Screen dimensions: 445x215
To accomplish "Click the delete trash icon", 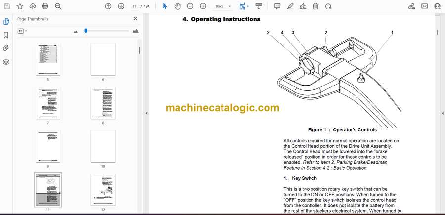I will [315, 6].
